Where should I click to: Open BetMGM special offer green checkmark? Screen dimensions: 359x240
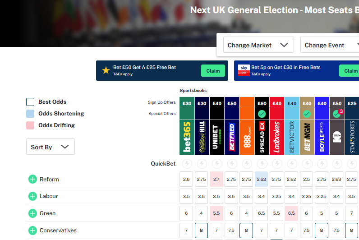(307, 114)
